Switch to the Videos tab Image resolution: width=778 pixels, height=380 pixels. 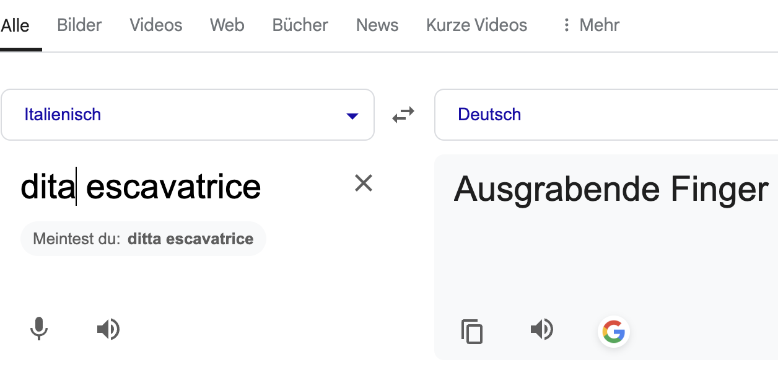coord(156,25)
